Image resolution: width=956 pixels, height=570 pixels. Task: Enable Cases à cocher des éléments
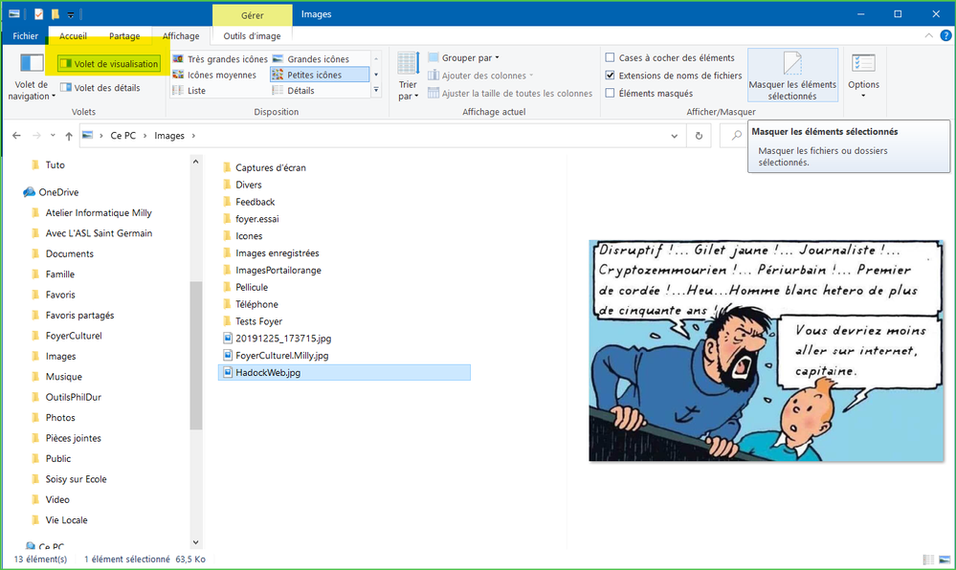pyautogui.click(x=610, y=57)
